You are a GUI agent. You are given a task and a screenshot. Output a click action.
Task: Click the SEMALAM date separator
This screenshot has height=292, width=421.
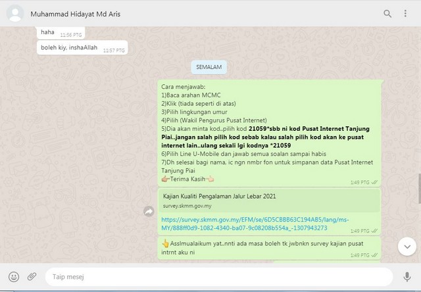pos(209,66)
